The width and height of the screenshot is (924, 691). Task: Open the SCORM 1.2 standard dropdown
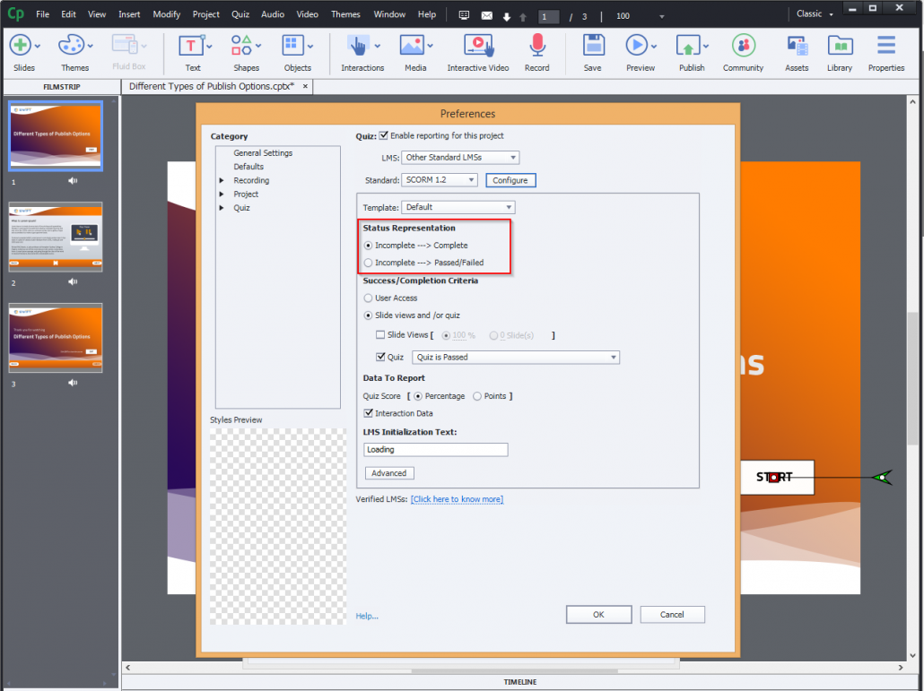440,180
